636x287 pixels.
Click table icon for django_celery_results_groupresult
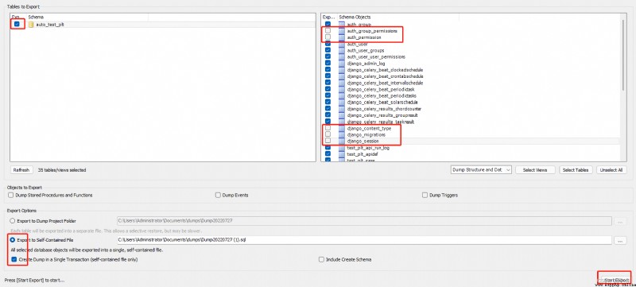coord(342,115)
